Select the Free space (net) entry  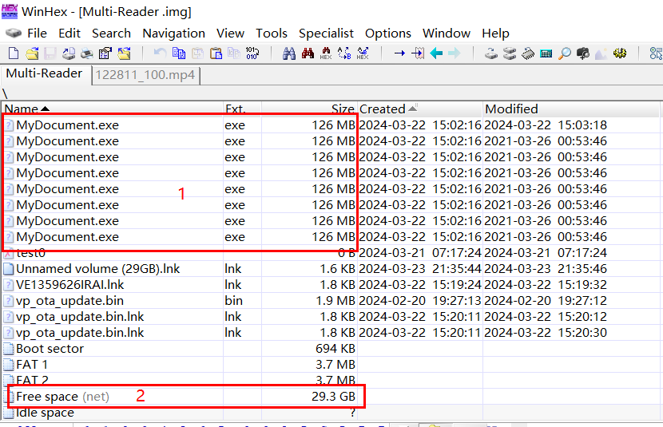62,397
